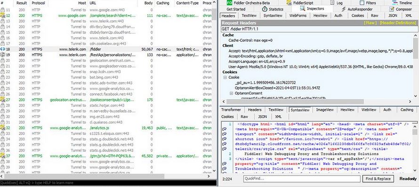This screenshot has width=419, height=187.
Task: Click the [Header Definitions] link
Action: pos(398,23)
